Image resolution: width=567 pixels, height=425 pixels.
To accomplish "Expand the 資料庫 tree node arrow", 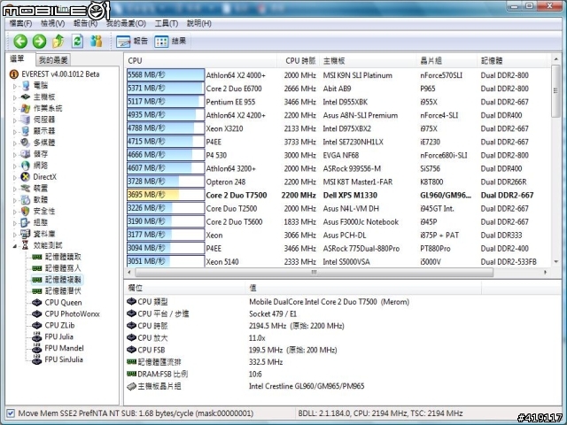I will coord(15,235).
